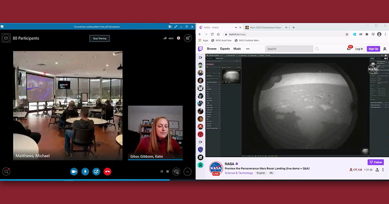The height and width of the screenshot is (204, 389).
Task: Open Science & Technology category link
Action: click(x=239, y=173)
